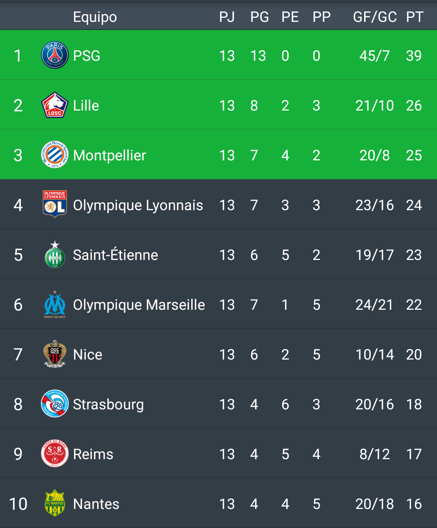The height and width of the screenshot is (528, 437).
Task: Open the PSG team name
Action: [x=87, y=55]
